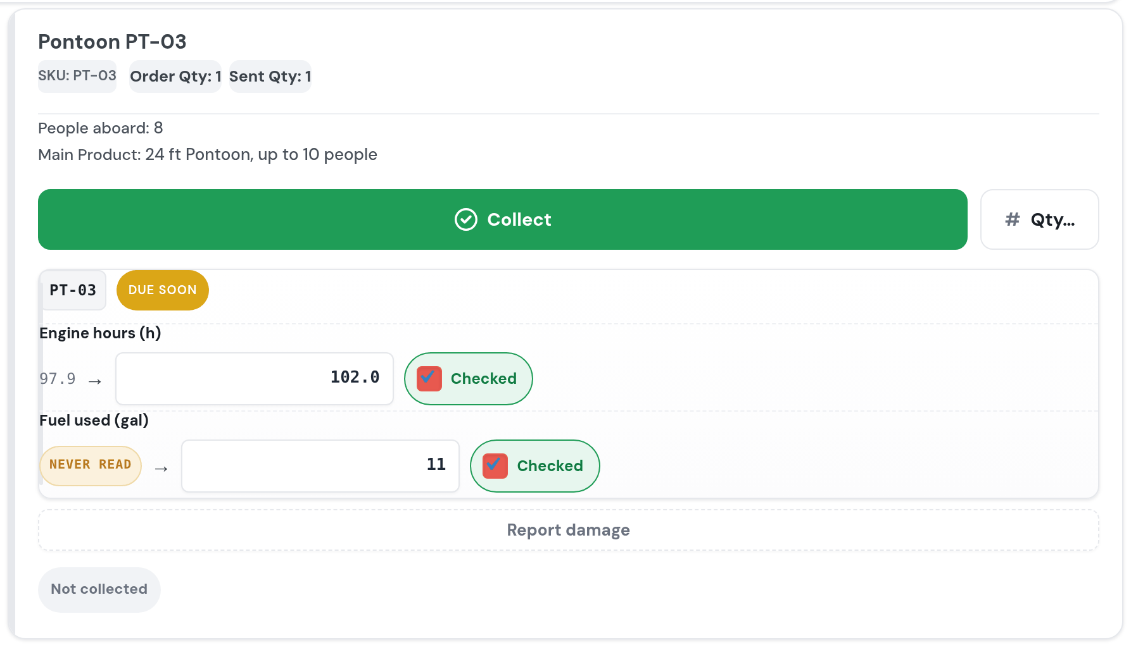Click the Order Qty: 1 chip
The image size is (1131, 645).
coord(175,77)
